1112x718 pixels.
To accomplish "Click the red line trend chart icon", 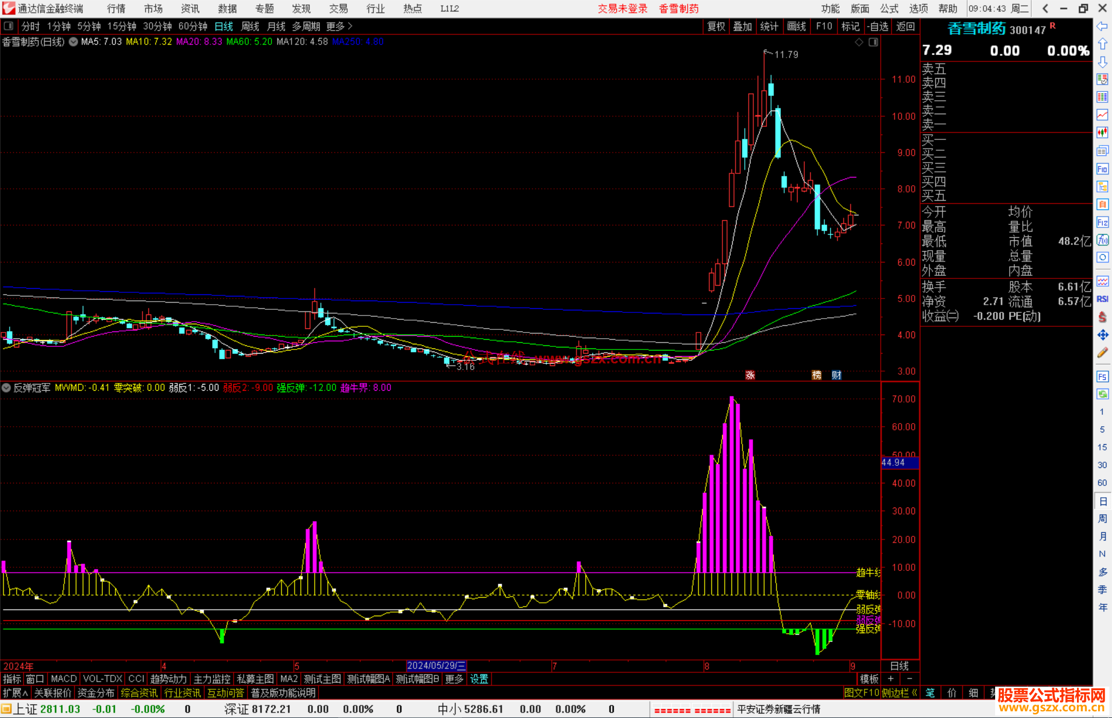I will (1102, 115).
